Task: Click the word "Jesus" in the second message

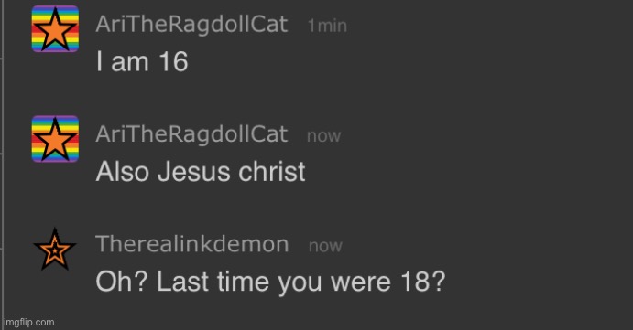Action: coord(194,172)
